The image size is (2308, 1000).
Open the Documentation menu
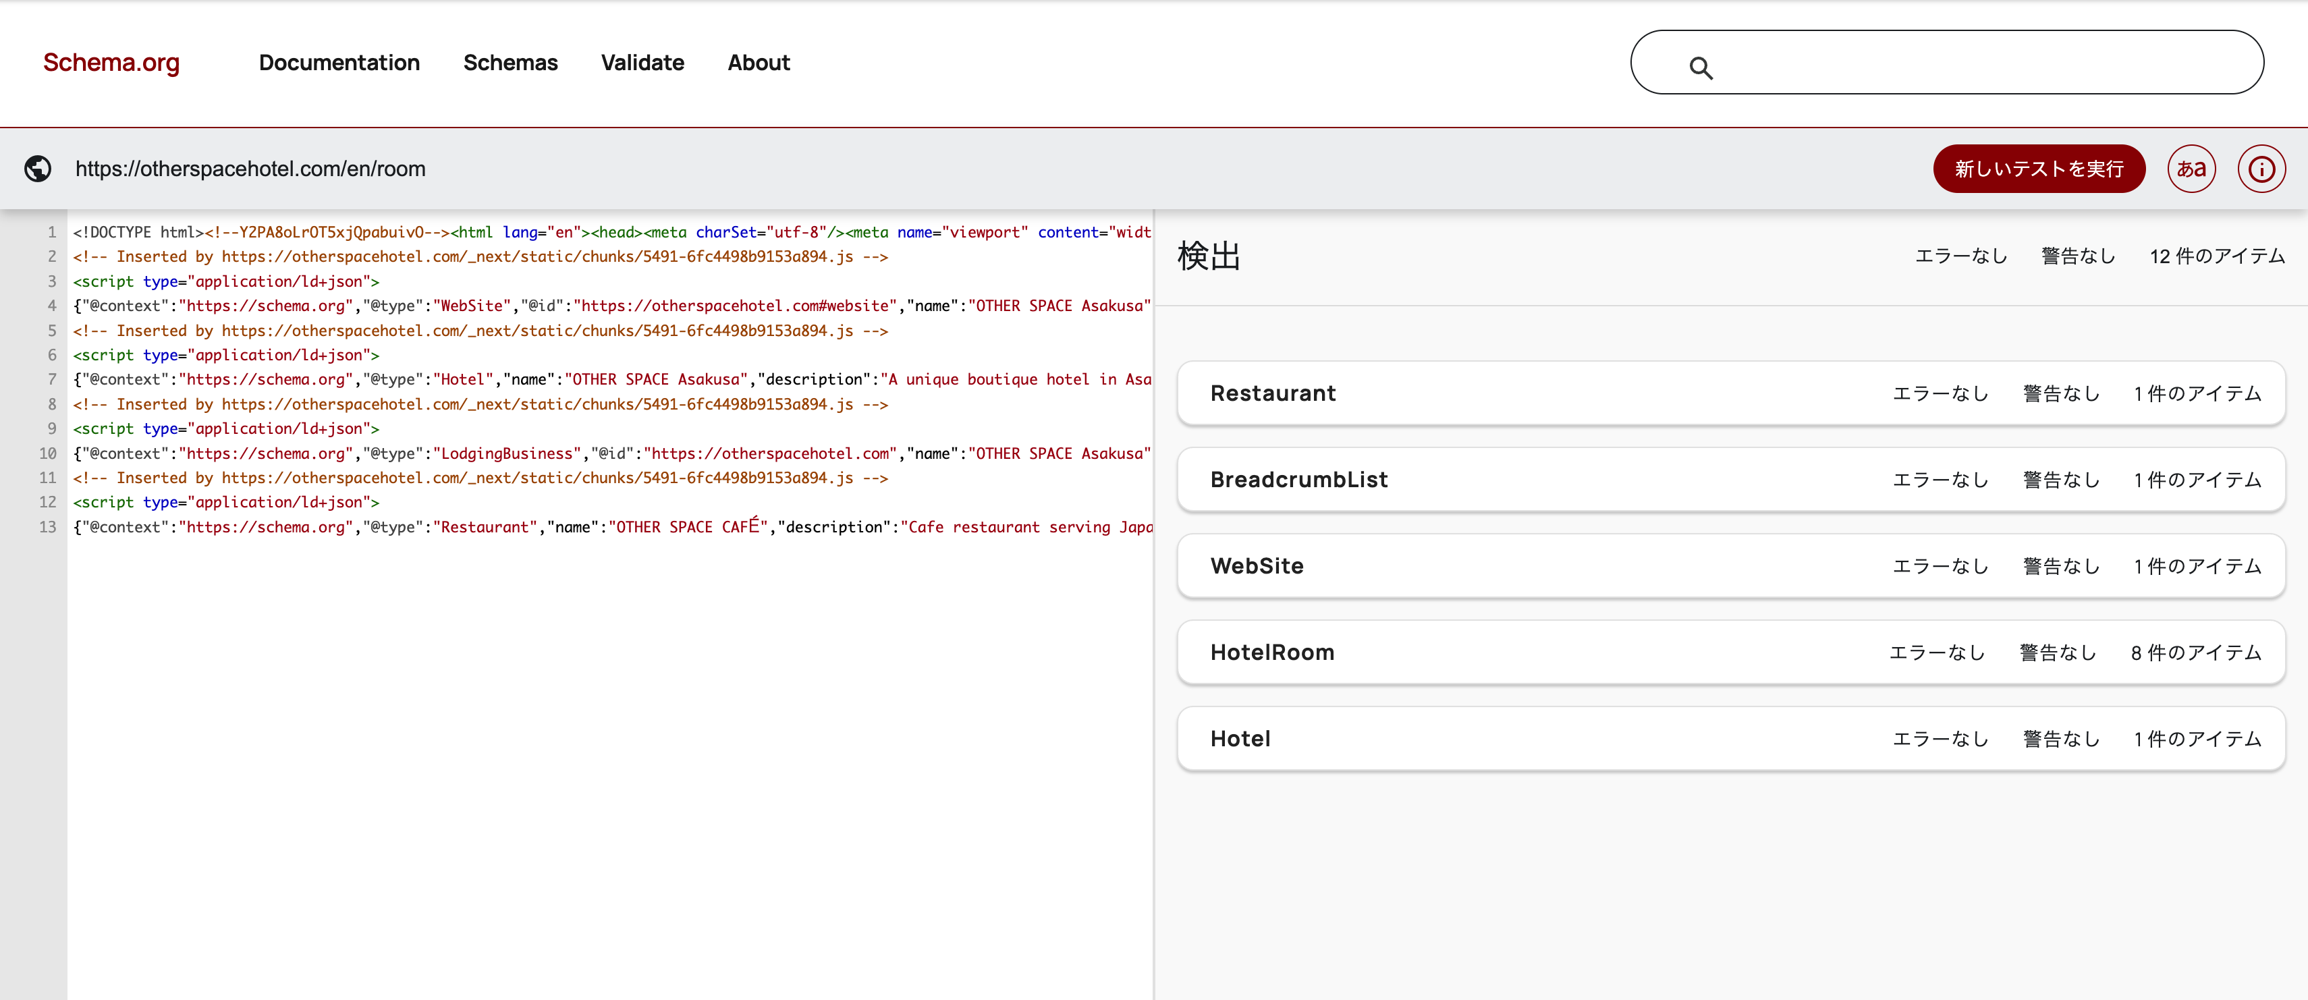coord(339,63)
